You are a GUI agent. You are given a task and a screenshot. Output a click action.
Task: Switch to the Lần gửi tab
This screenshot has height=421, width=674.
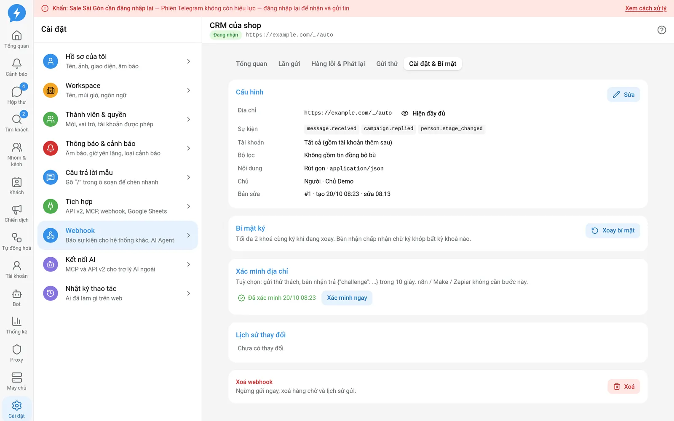(x=289, y=64)
